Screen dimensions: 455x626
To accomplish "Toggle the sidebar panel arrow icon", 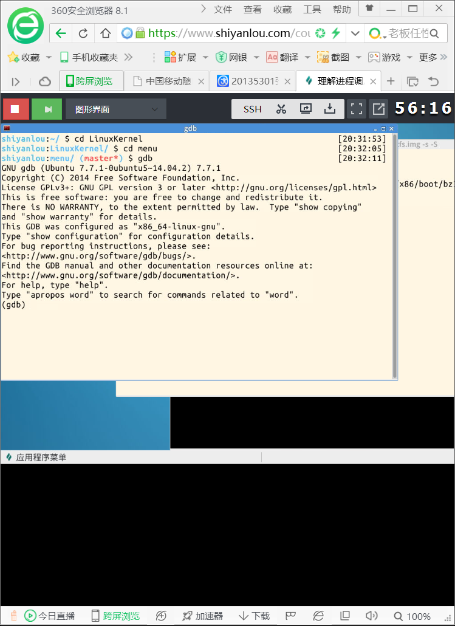I will 16,82.
